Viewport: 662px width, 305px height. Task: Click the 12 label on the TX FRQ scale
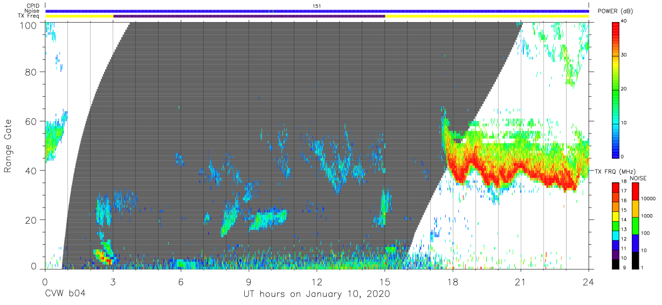pyautogui.click(x=624, y=239)
